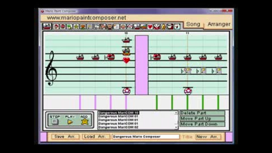Select the Swan instrument
The height and width of the screenshot is (153, 272).
click(x=116, y=27)
